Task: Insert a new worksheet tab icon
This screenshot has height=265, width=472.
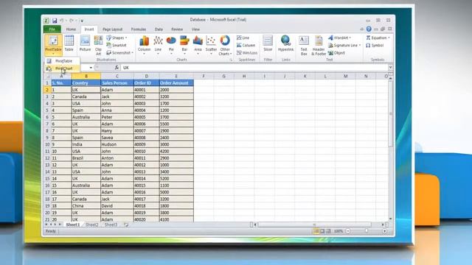Action: (126, 225)
